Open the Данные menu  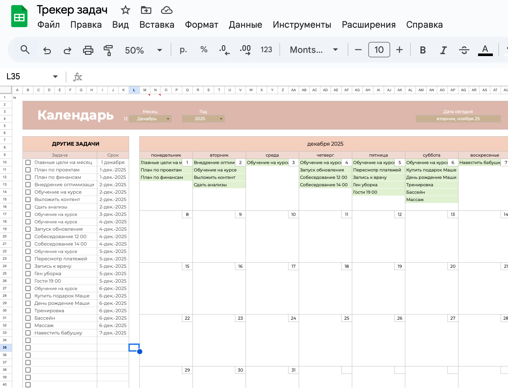[245, 25]
